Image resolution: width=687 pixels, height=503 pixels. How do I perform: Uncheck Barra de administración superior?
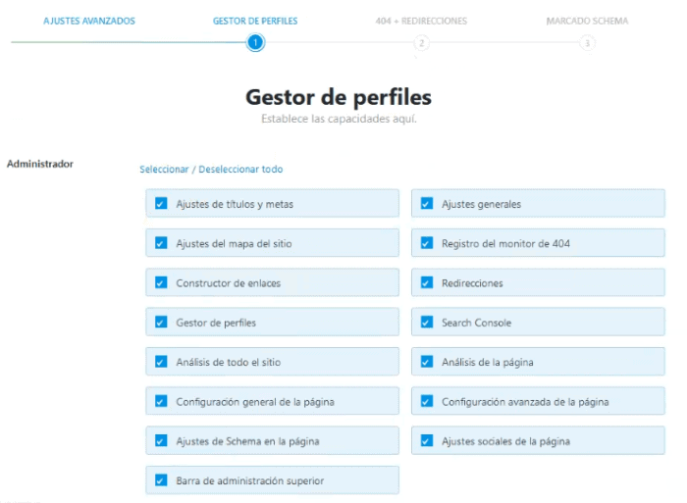pos(161,480)
